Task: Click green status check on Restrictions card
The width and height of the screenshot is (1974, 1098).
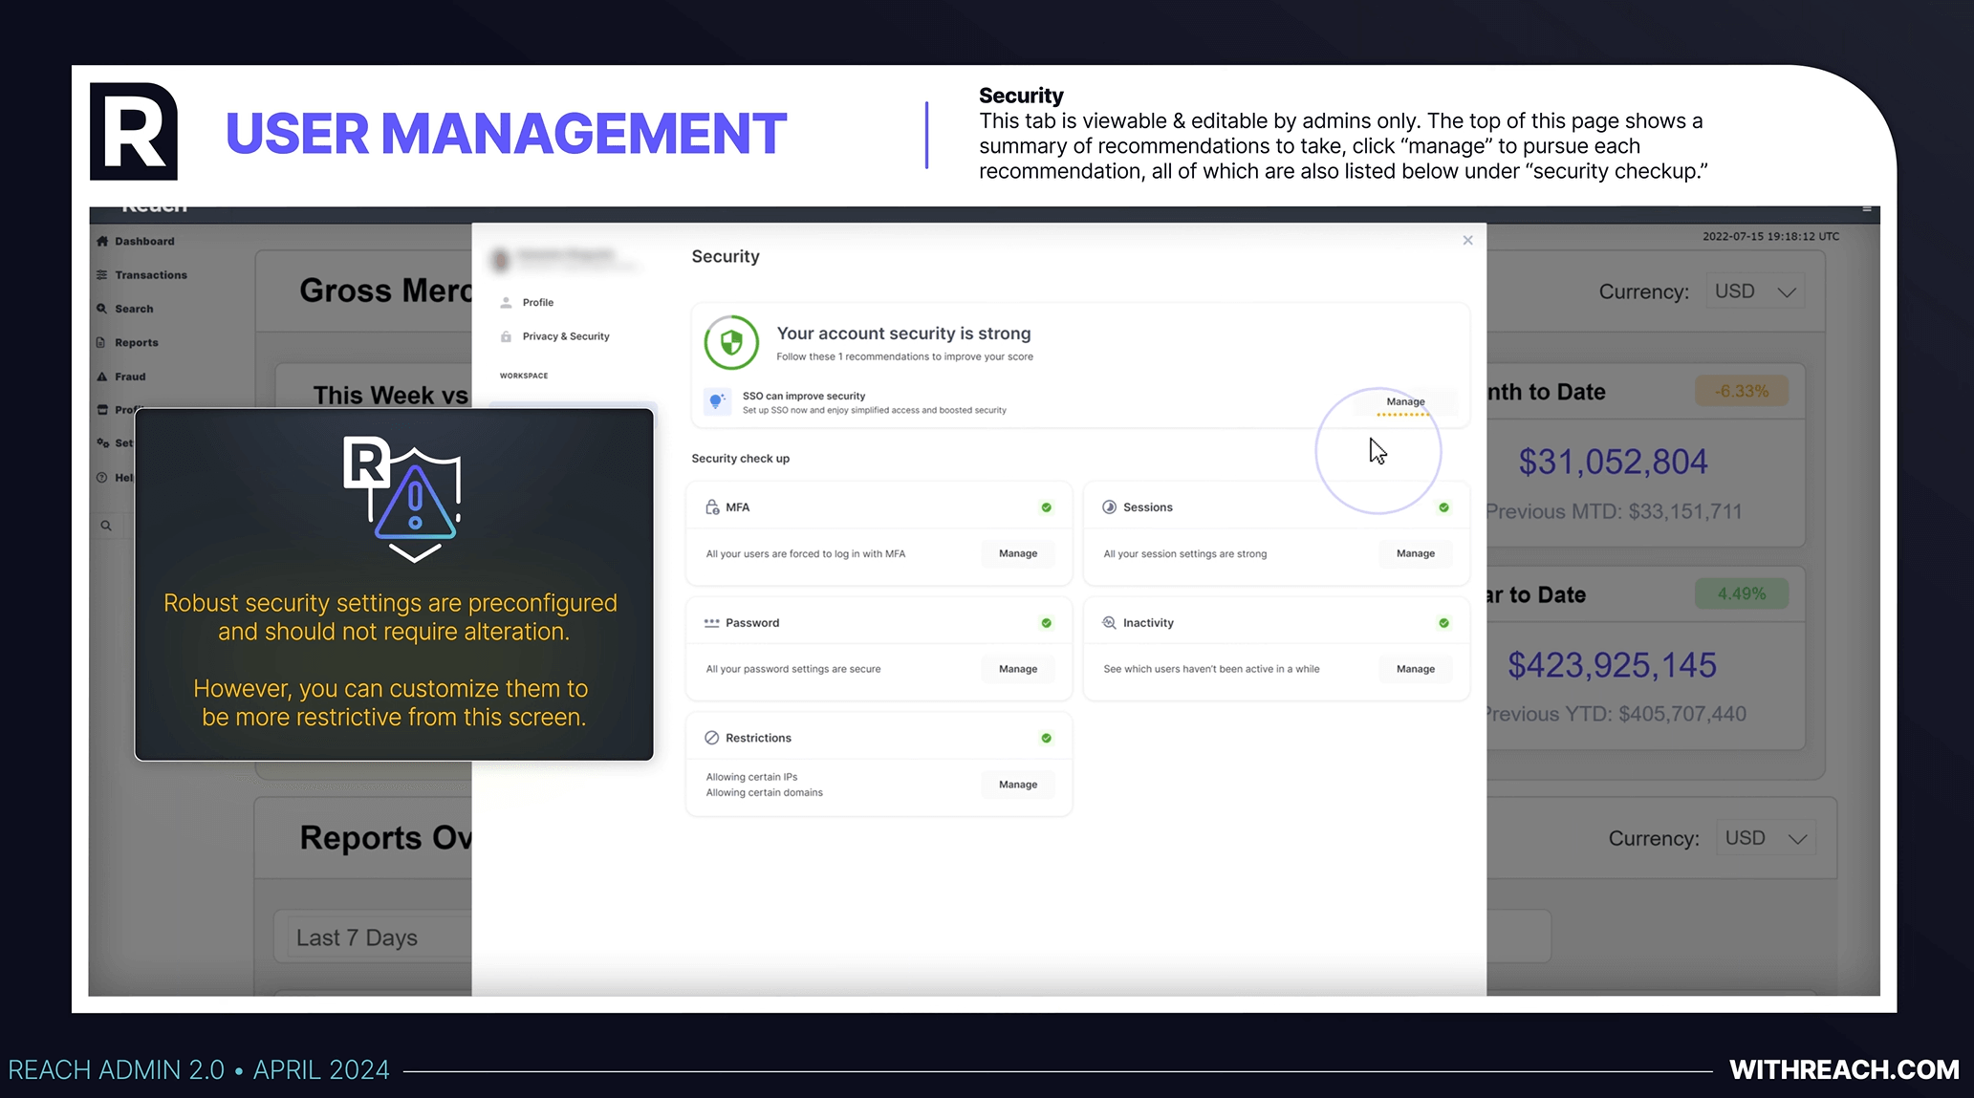Action: coord(1046,738)
